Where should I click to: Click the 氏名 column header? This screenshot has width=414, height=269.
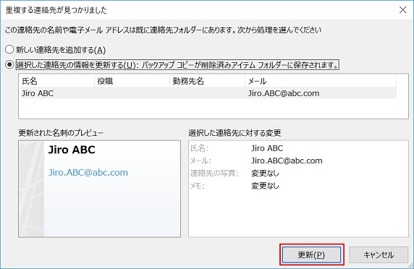57,81
